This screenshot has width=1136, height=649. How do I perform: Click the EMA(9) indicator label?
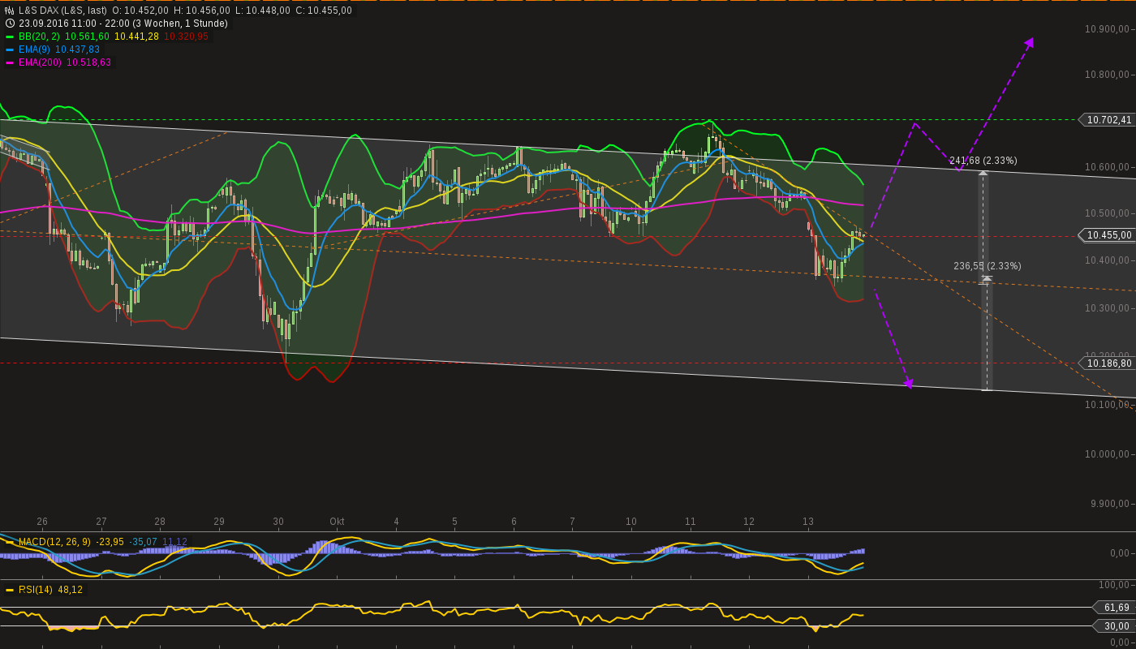(x=35, y=49)
